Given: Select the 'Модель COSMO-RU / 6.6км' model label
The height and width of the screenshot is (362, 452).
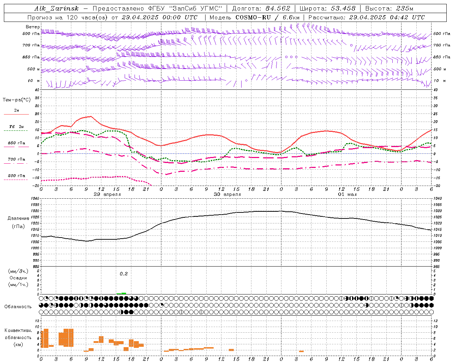Looking at the screenshot, I should 255,17.
